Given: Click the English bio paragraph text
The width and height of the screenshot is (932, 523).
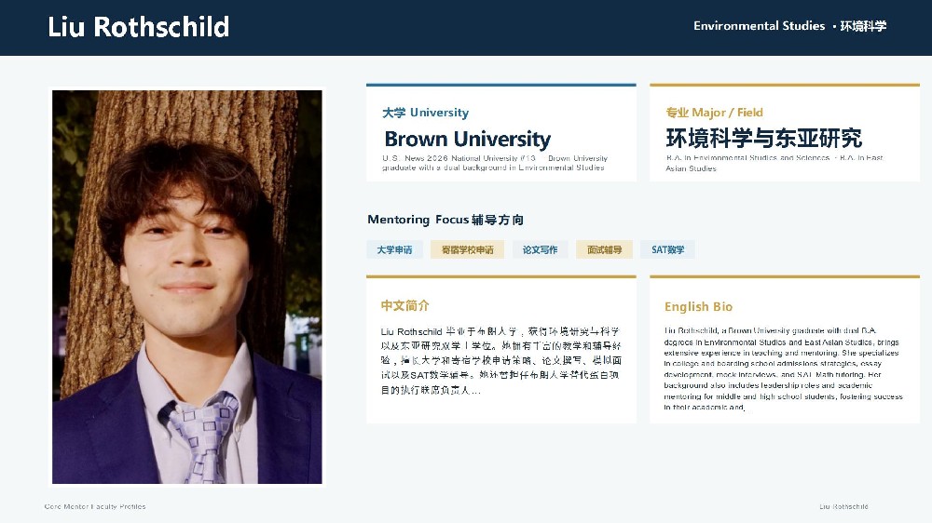Looking at the screenshot, I should 784,369.
